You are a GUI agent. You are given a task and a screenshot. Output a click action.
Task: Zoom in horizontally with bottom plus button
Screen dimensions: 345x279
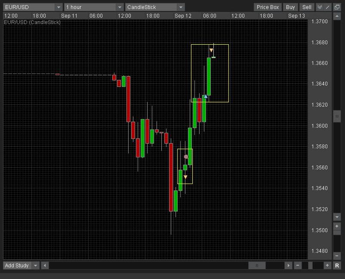327,266
